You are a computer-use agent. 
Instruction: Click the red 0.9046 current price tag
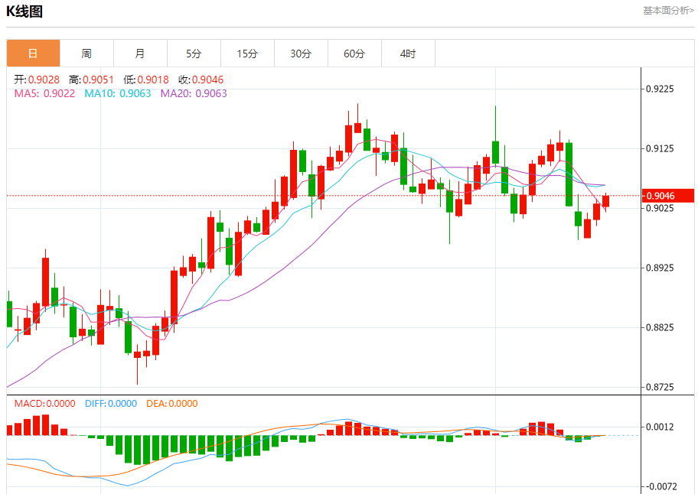coord(667,196)
